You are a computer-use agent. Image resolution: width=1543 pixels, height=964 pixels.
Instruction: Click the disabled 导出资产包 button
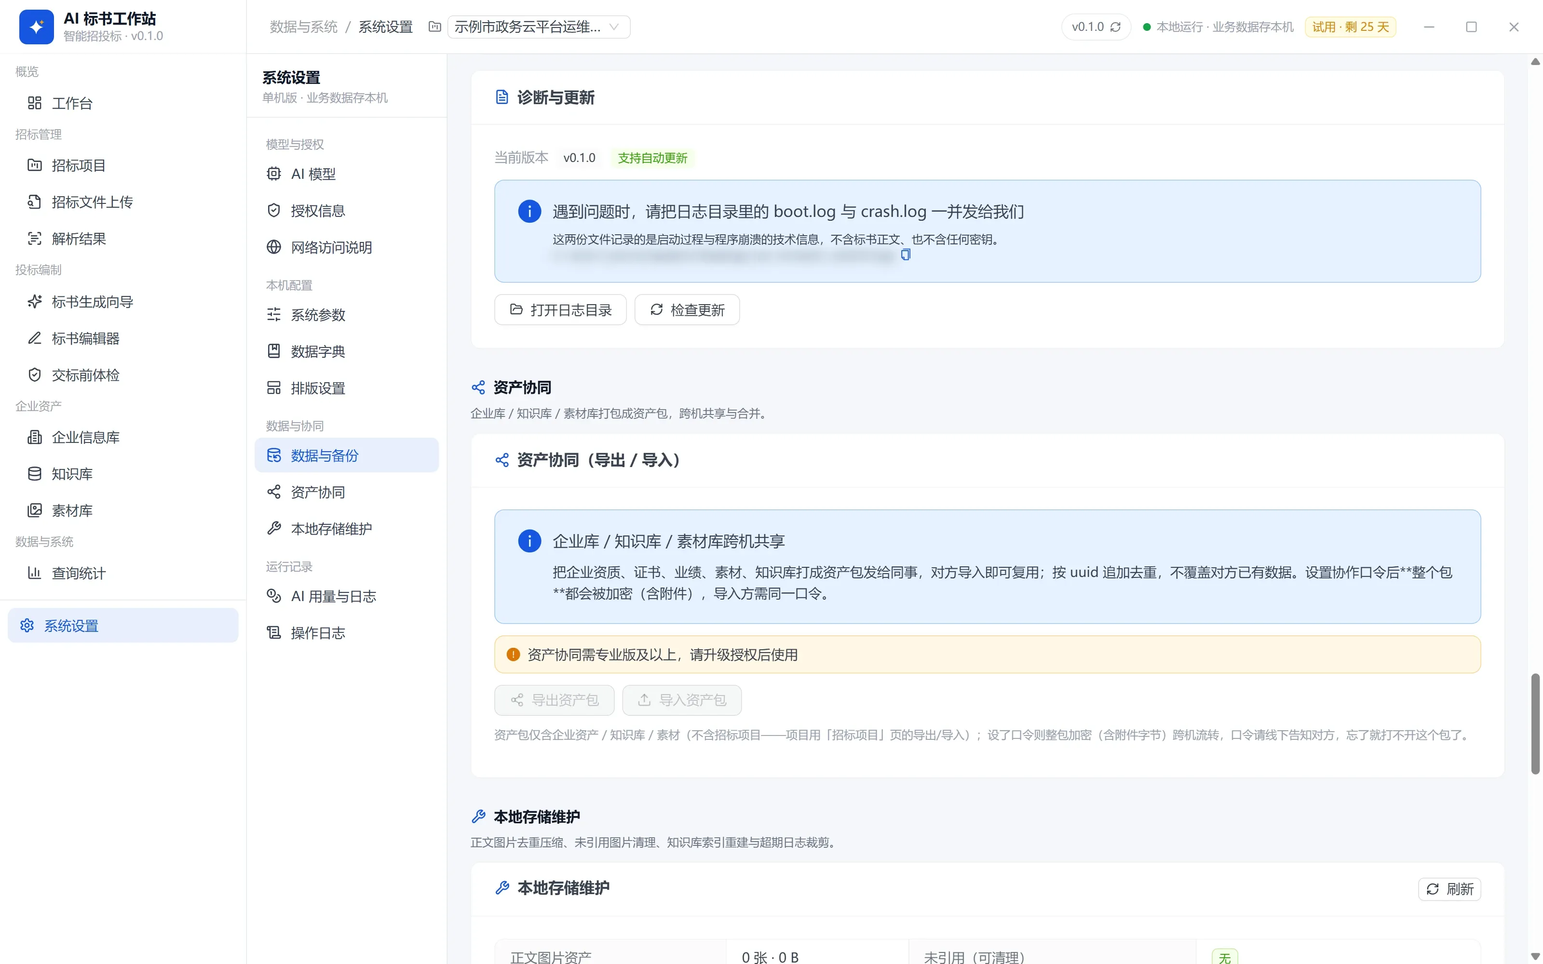click(x=554, y=700)
